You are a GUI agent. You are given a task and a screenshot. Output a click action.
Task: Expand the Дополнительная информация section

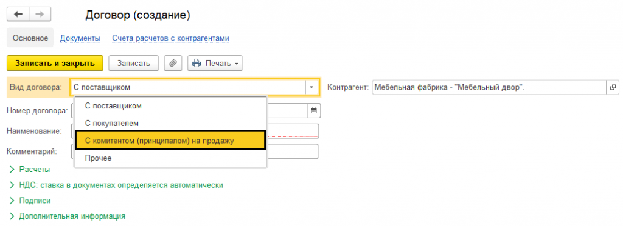point(67,216)
